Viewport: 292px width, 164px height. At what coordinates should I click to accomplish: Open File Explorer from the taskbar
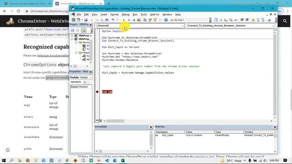coord(20,160)
